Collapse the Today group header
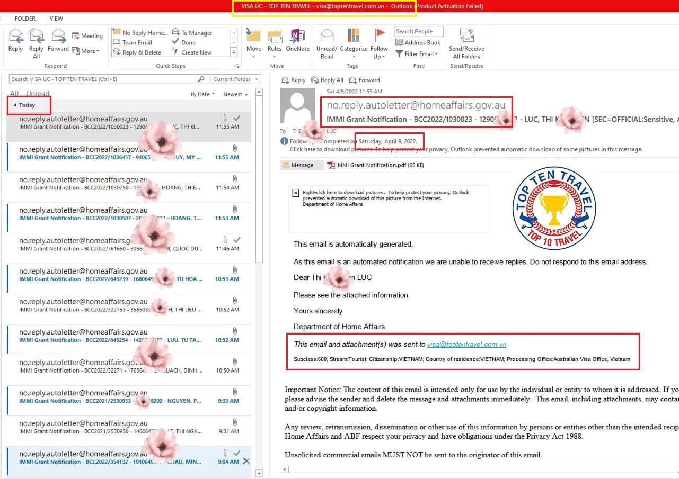This screenshot has width=679, height=479. tap(15, 105)
